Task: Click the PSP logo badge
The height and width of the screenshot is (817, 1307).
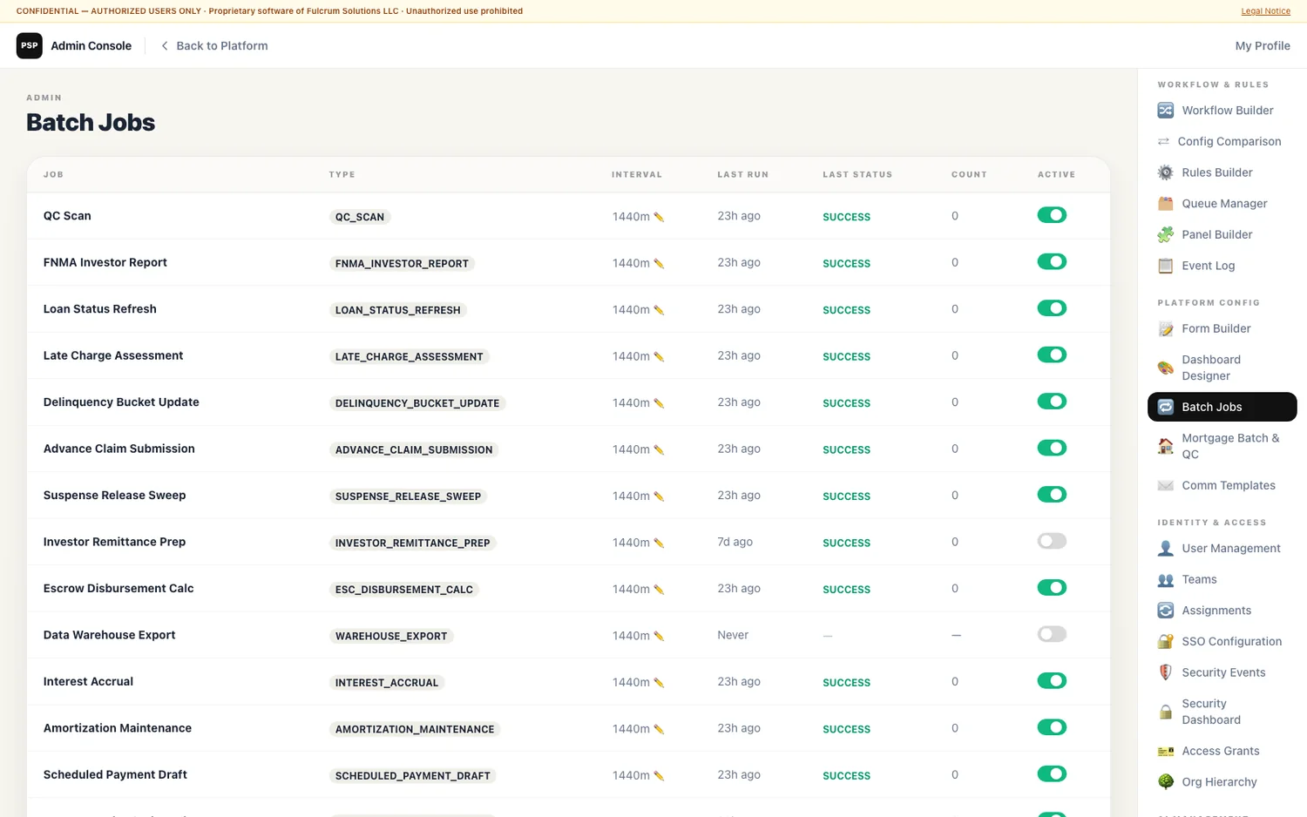Action: pyautogui.click(x=29, y=45)
